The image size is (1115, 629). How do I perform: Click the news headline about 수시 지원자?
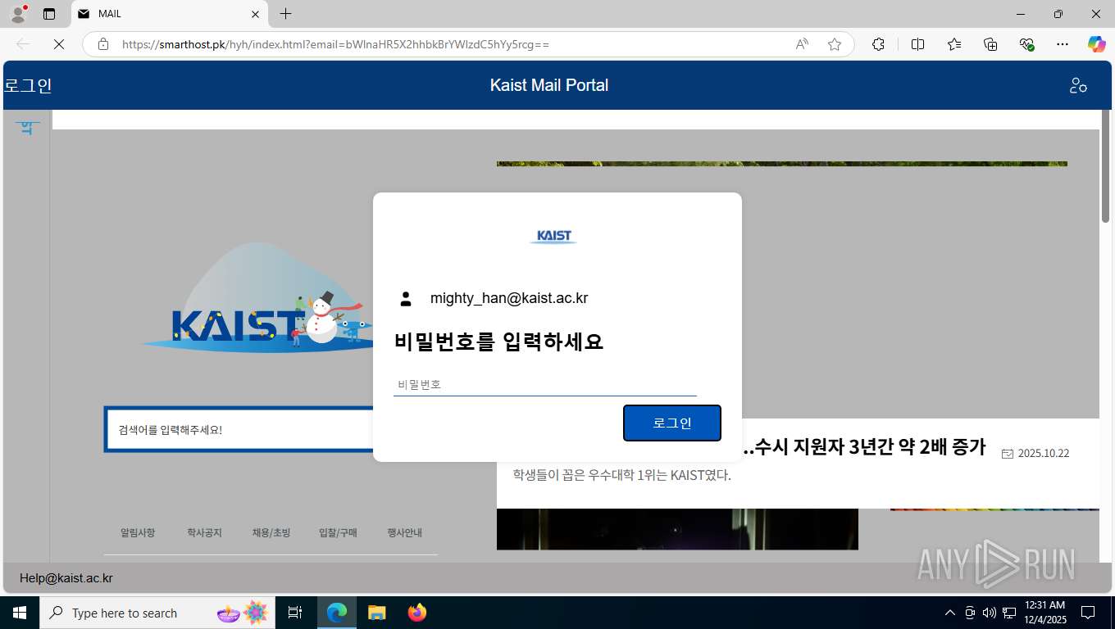pos(863,447)
